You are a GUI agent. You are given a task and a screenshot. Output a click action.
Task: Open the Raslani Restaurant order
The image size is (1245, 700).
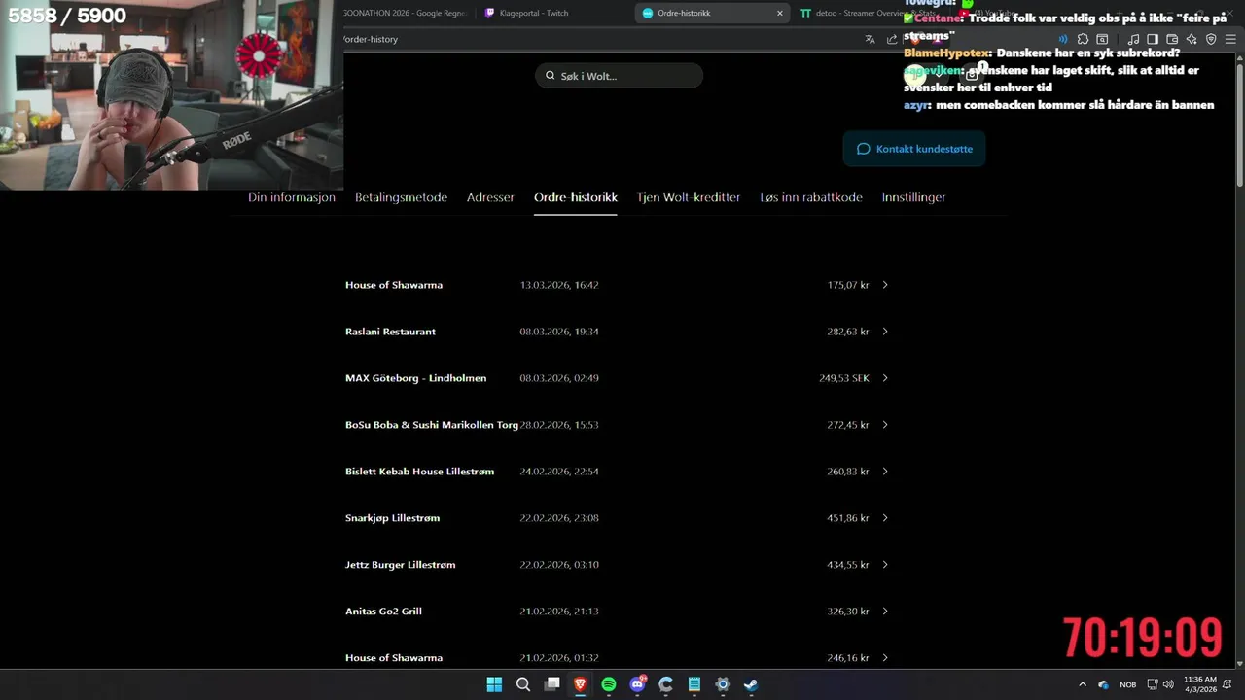click(618, 332)
